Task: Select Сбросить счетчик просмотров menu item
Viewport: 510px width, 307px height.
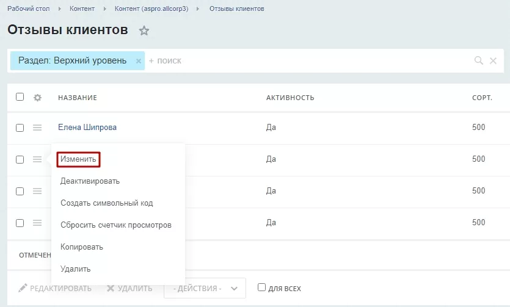Action: click(116, 225)
